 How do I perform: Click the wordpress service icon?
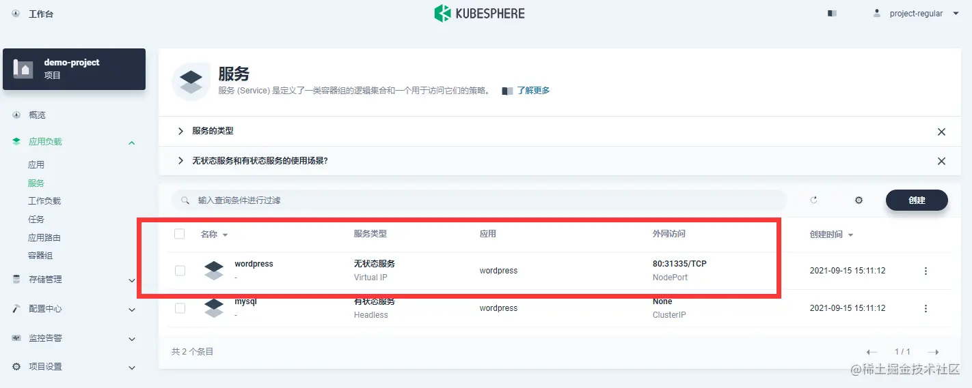(x=214, y=270)
